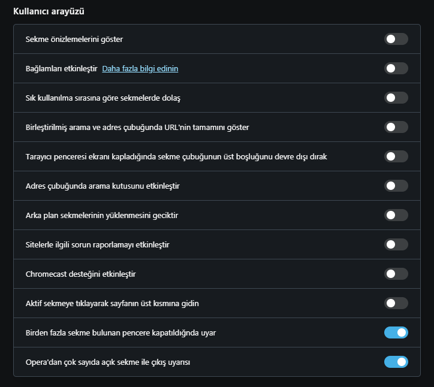This screenshot has width=434, height=387.
Task: Enable 'Sekme önizlemelerini göster' toggle
Action: [396, 39]
